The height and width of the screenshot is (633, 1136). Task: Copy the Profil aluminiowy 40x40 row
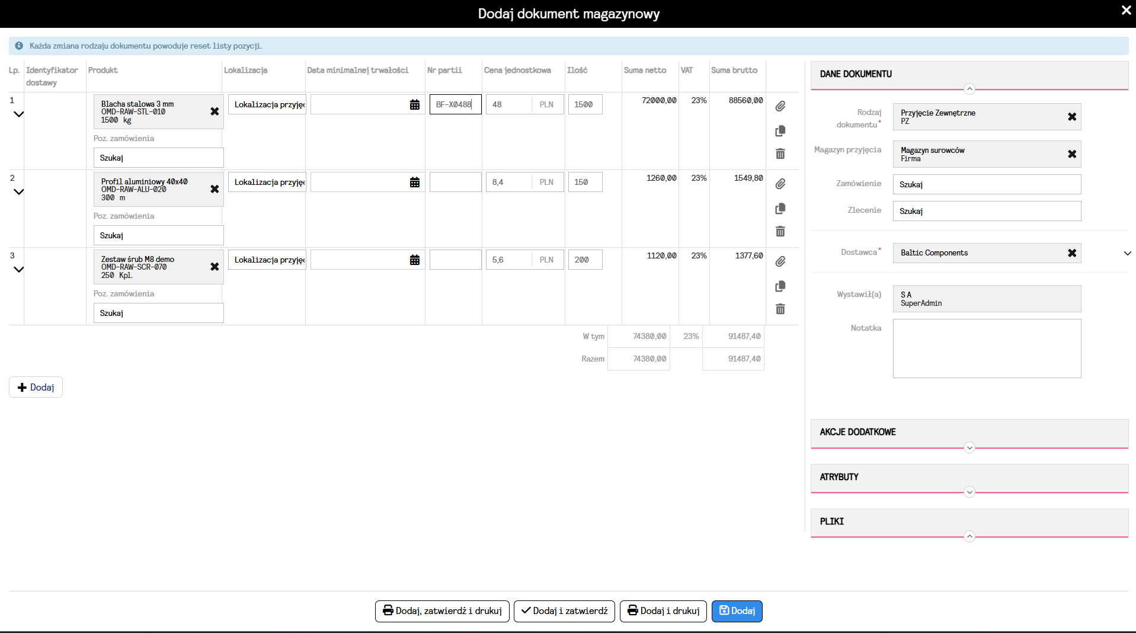click(780, 208)
